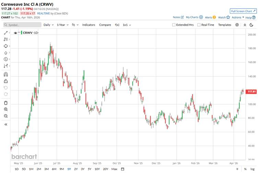Tick the Real-Time checkbox
This screenshot has width=258, height=176.
(x=198, y=25)
